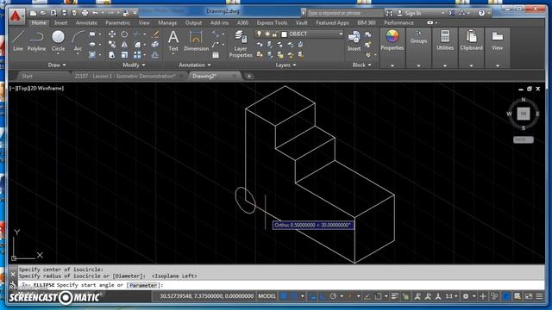Click the ViewCube TOP face

tap(524, 114)
